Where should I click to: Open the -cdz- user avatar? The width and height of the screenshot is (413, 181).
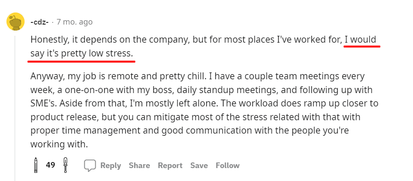click(x=15, y=22)
